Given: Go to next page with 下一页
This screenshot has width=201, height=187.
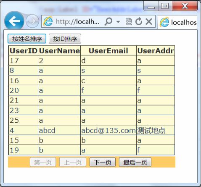Looking at the screenshot, I should (x=103, y=162).
